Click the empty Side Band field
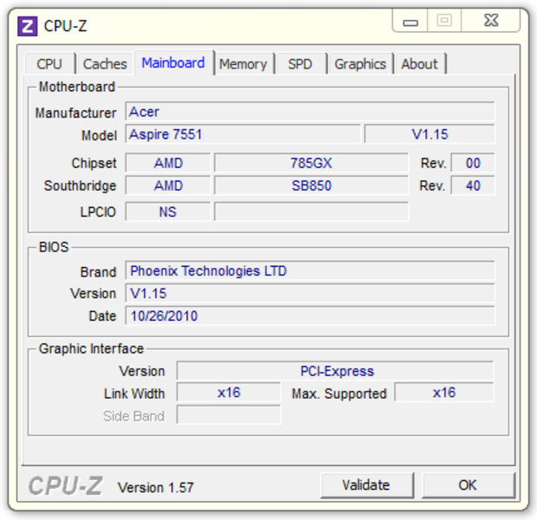This screenshot has height=520, width=537. pos(229,415)
